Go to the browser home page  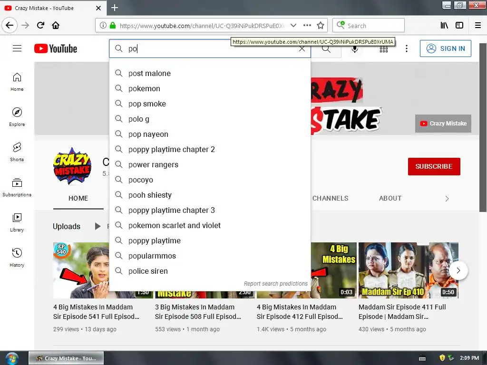click(x=56, y=25)
